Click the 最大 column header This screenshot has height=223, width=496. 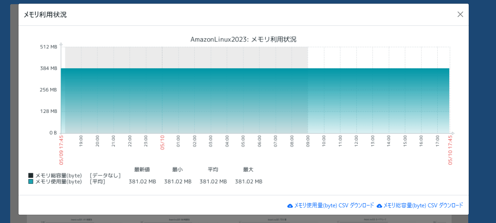248,170
